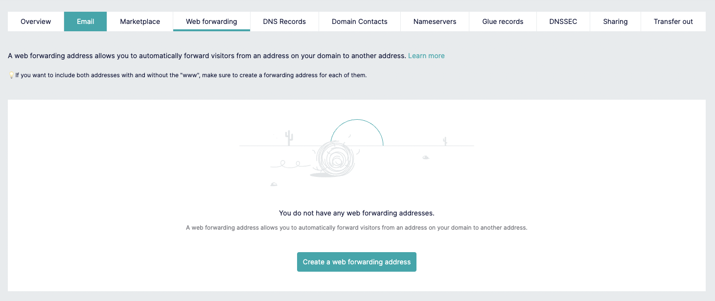Open the Glue records tab

503,21
